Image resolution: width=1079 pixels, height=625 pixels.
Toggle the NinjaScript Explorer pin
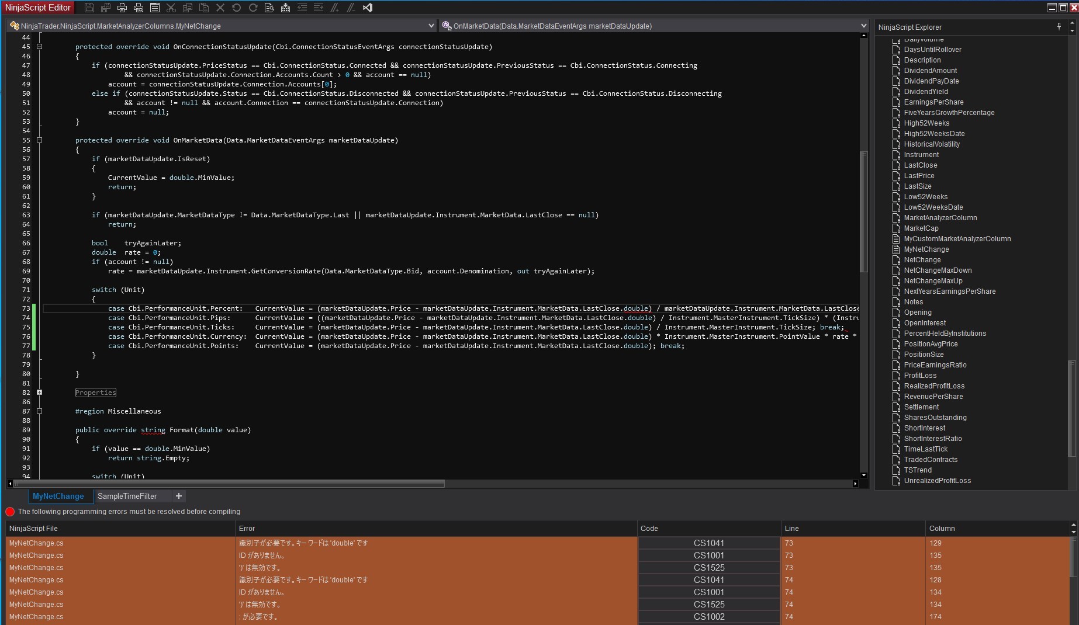[x=1059, y=26]
